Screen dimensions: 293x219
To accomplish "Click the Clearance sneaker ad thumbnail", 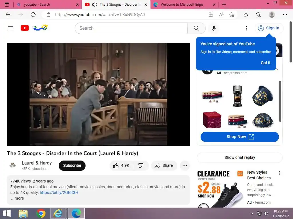I will [220, 188].
